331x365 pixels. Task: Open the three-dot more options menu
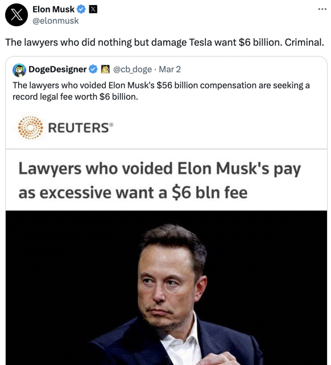[x=322, y=9]
